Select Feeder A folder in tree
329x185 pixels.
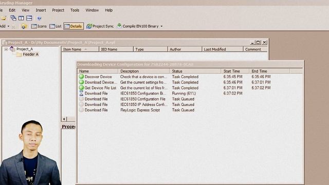coord(31,54)
